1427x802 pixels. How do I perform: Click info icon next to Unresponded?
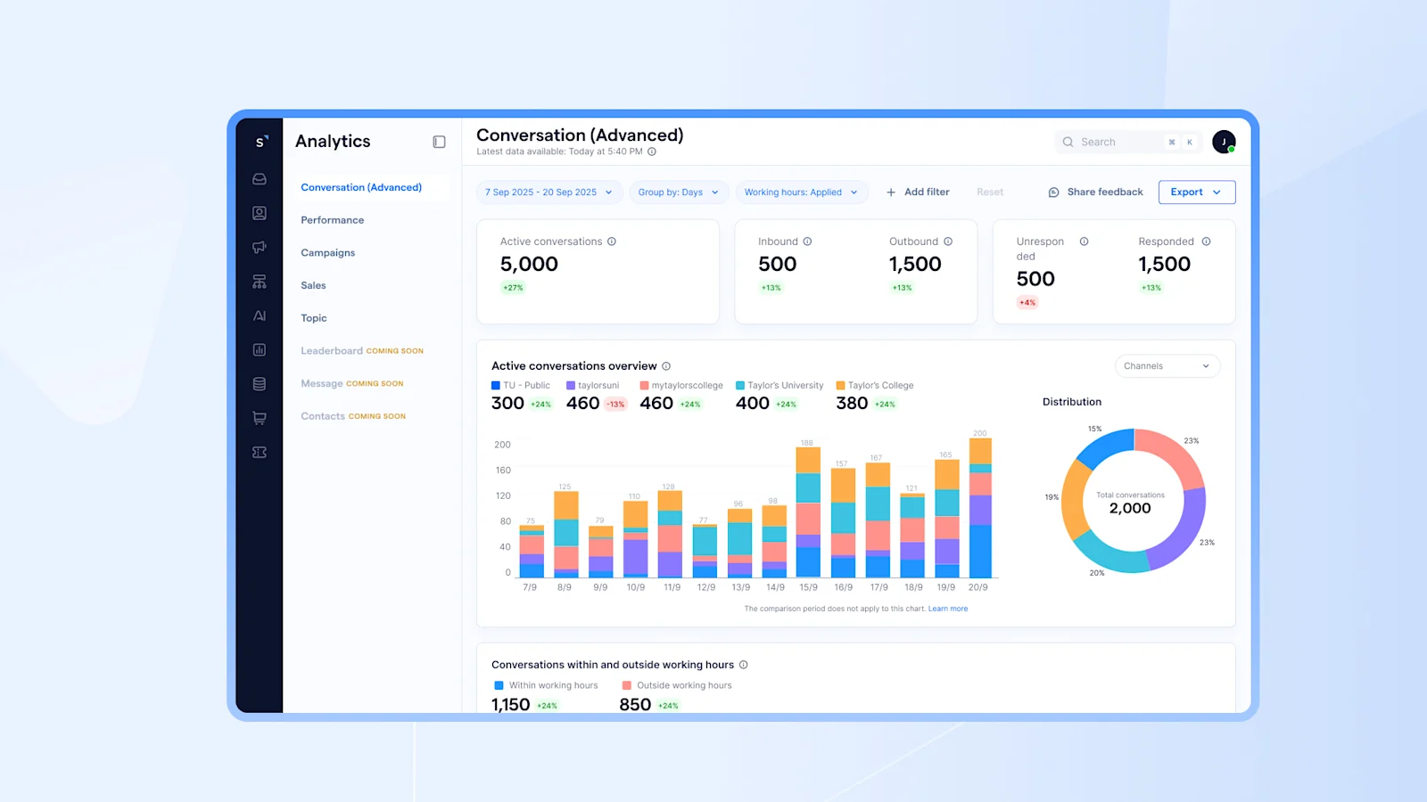click(1085, 241)
